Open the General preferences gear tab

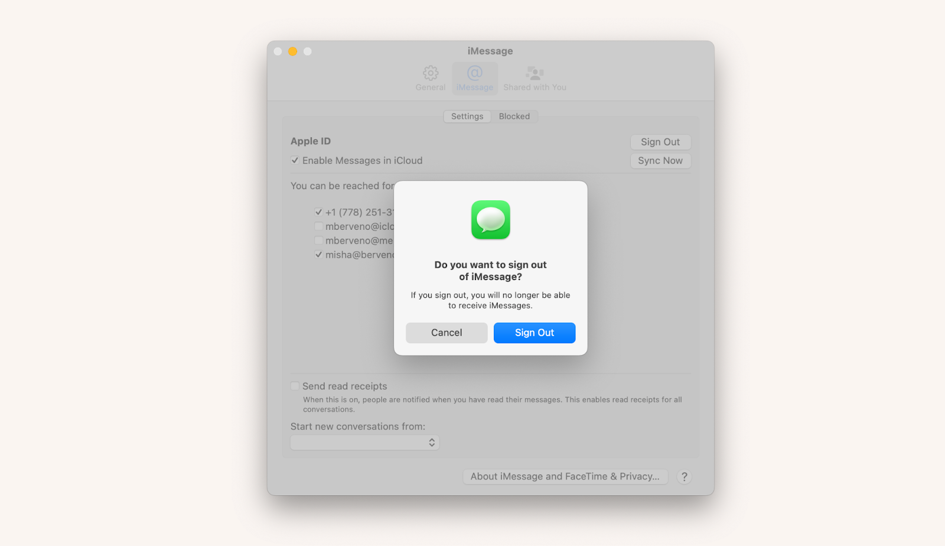(431, 79)
